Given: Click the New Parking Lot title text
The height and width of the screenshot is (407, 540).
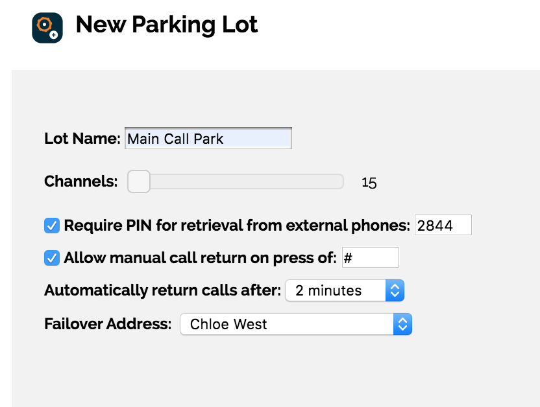Looking at the screenshot, I should point(167,25).
